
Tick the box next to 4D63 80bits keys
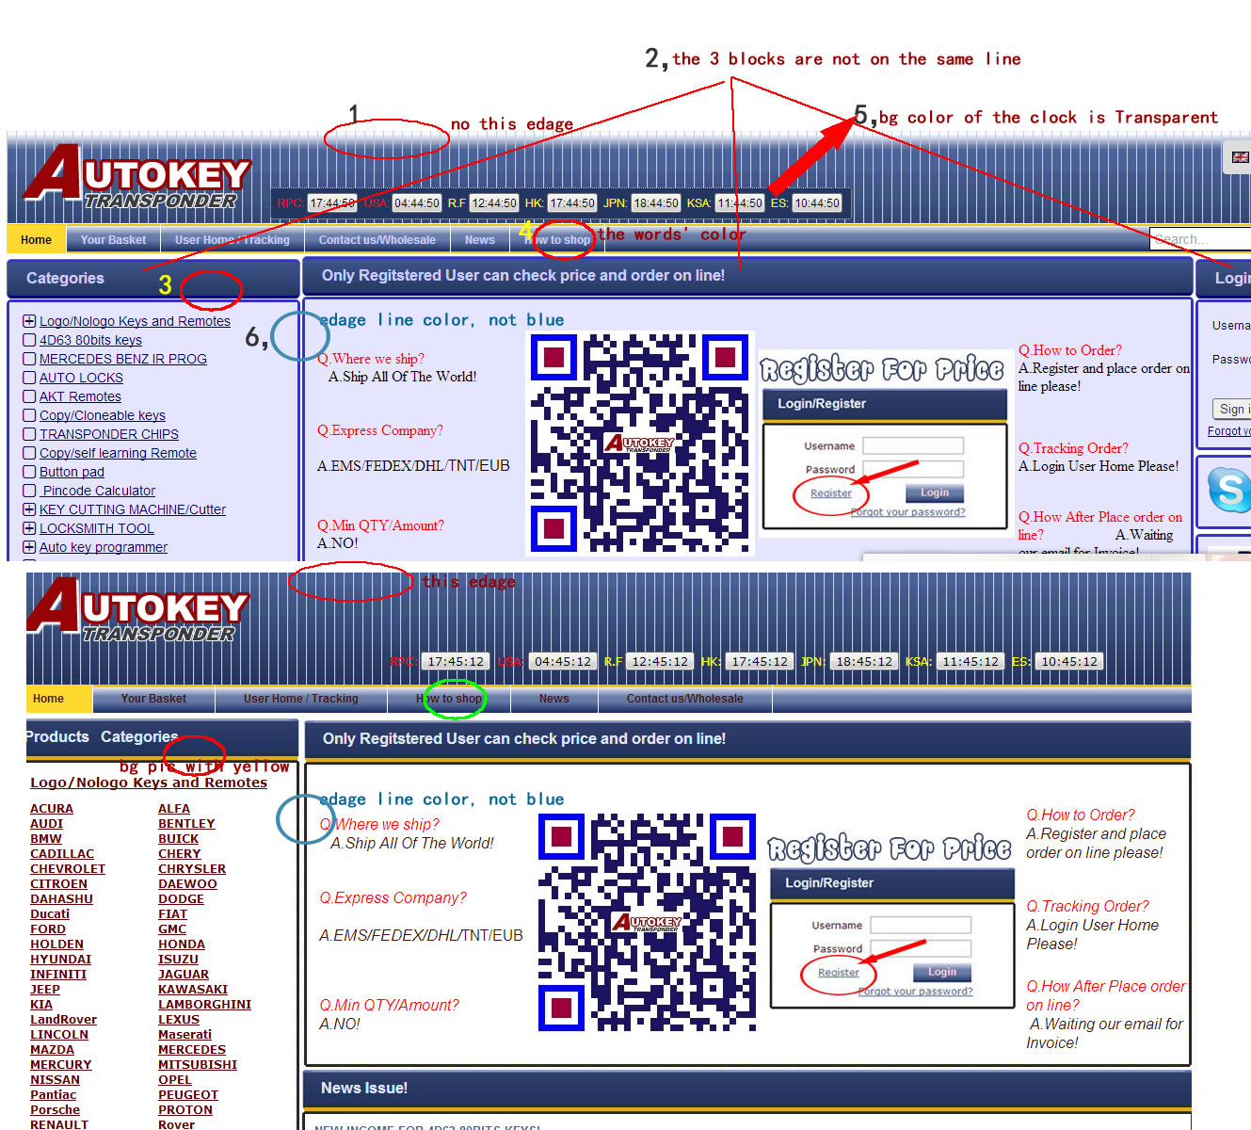click(29, 340)
